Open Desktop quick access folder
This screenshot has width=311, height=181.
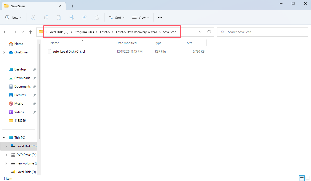click(x=20, y=69)
